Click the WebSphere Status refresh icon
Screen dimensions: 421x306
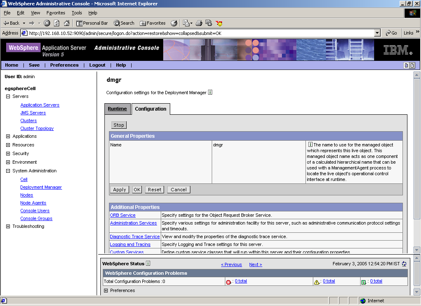click(404, 264)
